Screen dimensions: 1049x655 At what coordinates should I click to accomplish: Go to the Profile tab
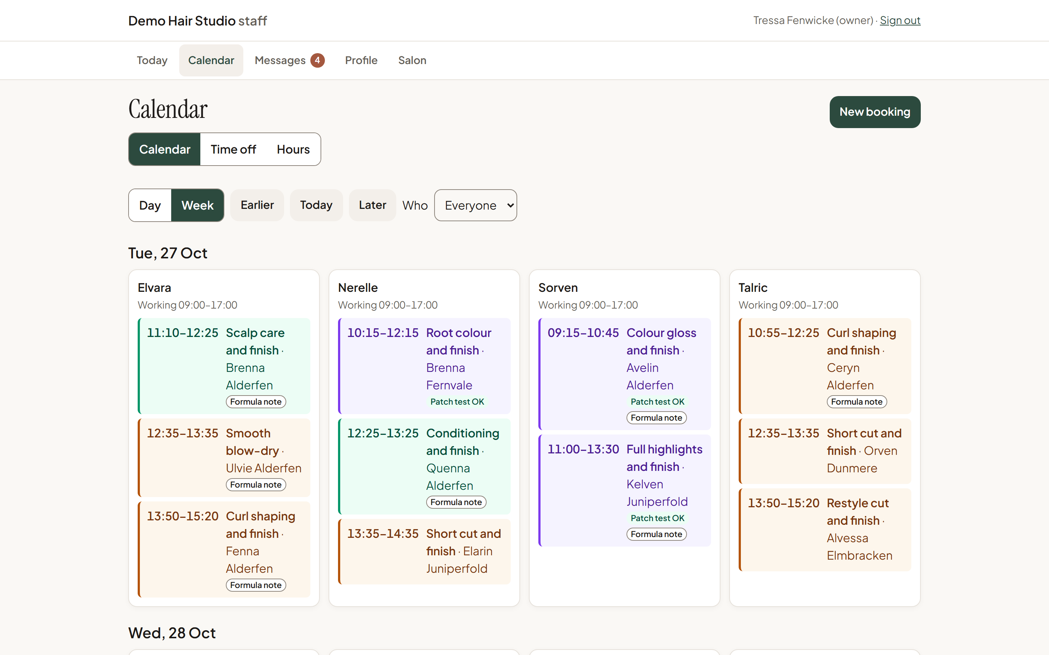pos(361,60)
